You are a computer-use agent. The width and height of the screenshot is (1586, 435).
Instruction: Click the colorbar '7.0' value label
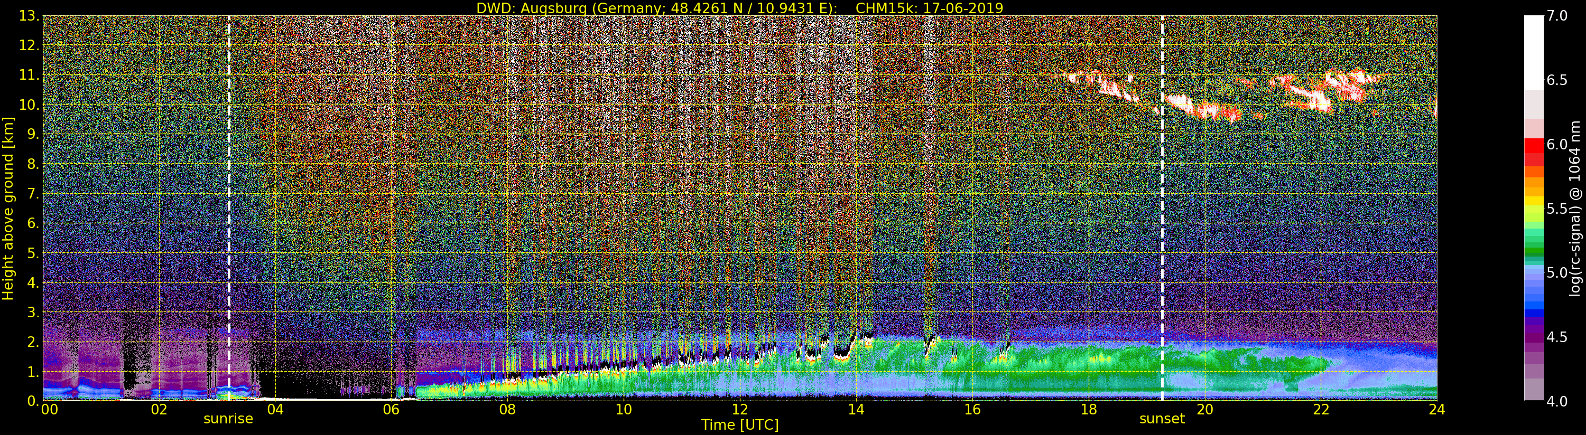coord(1557,16)
